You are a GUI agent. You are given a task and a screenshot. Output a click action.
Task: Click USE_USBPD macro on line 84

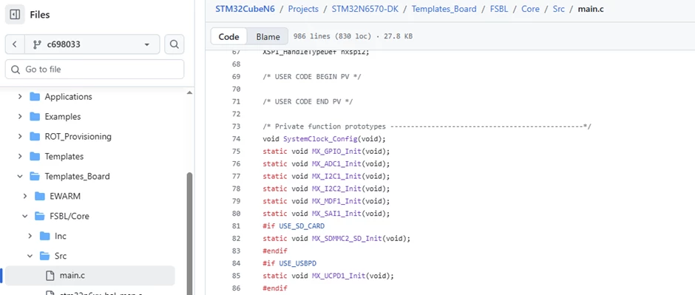(297, 263)
